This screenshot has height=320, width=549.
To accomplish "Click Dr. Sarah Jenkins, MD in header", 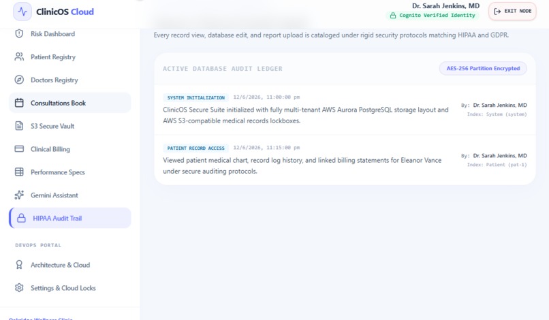I will click(445, 5).
